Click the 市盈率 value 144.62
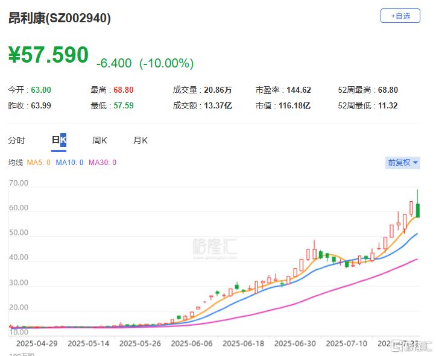This screenshot has width=436, height=356. [x=299, y=90]
